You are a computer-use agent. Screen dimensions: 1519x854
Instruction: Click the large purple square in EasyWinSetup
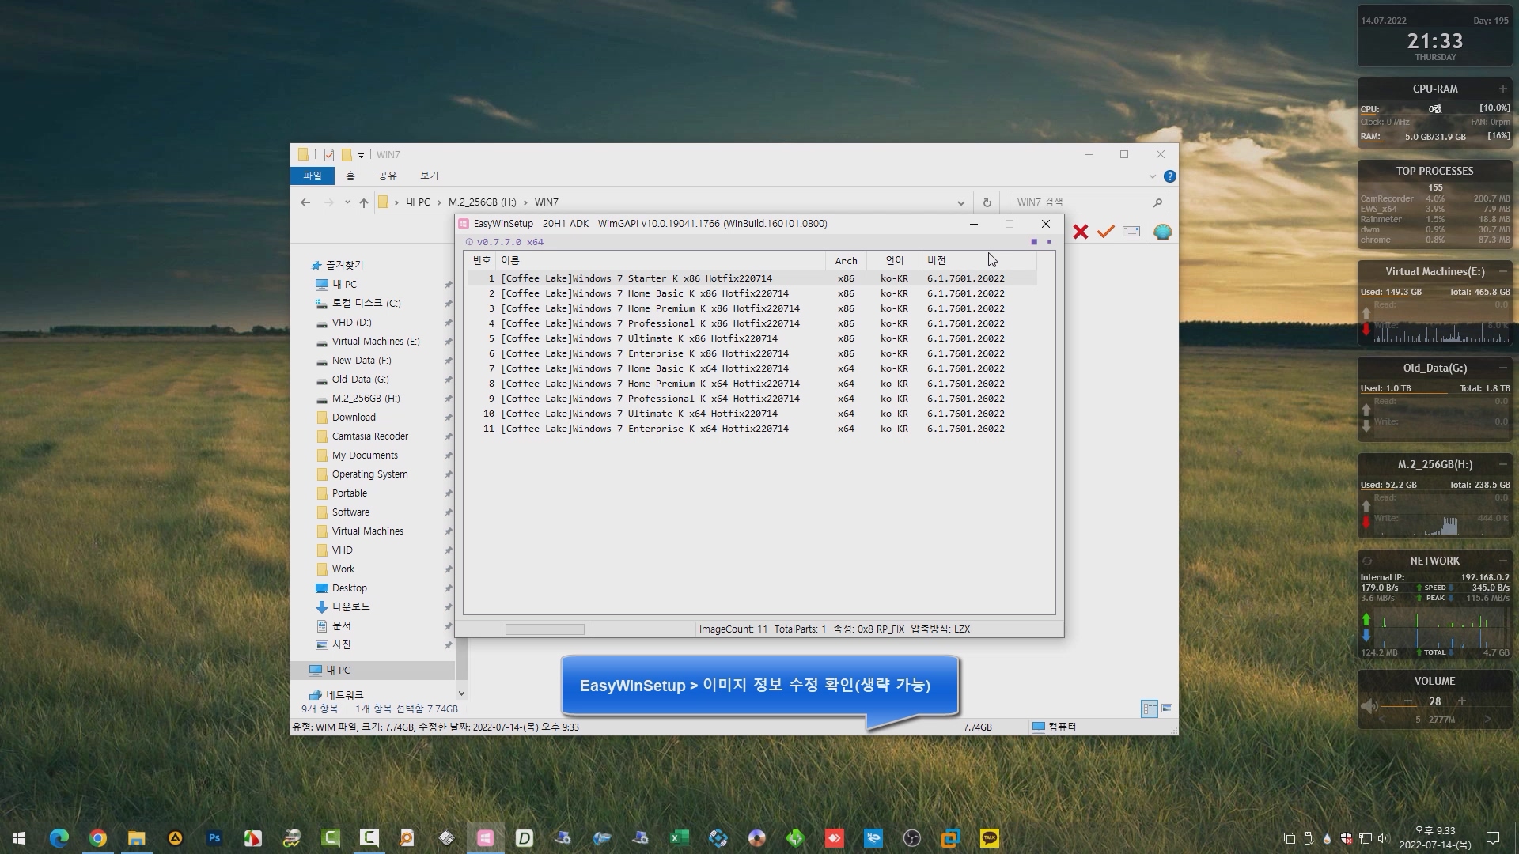click(1034, 242)
